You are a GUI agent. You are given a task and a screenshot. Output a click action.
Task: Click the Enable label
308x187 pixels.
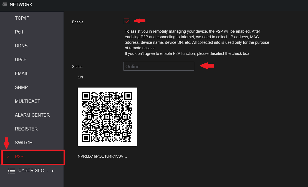tap(78, 22)
